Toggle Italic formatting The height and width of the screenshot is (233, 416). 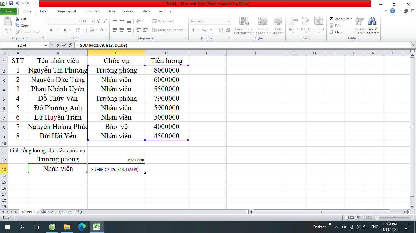click(x=58, y=30)
